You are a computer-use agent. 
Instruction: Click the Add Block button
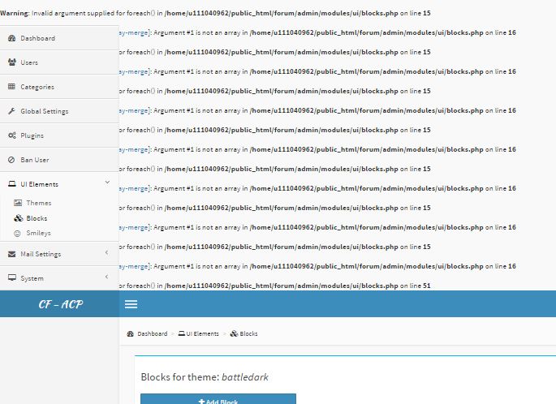coord(218,399)
